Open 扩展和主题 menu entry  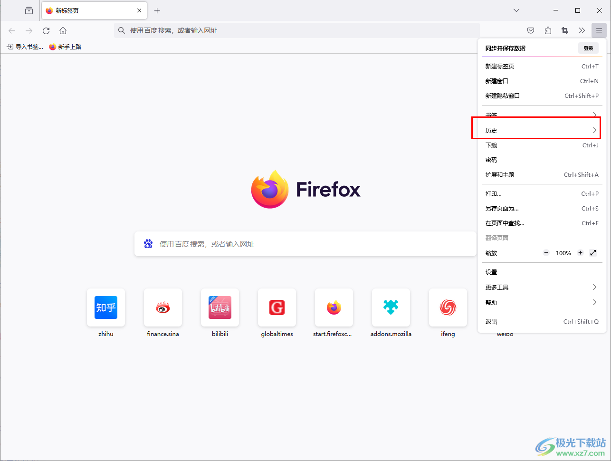[542, 174]
